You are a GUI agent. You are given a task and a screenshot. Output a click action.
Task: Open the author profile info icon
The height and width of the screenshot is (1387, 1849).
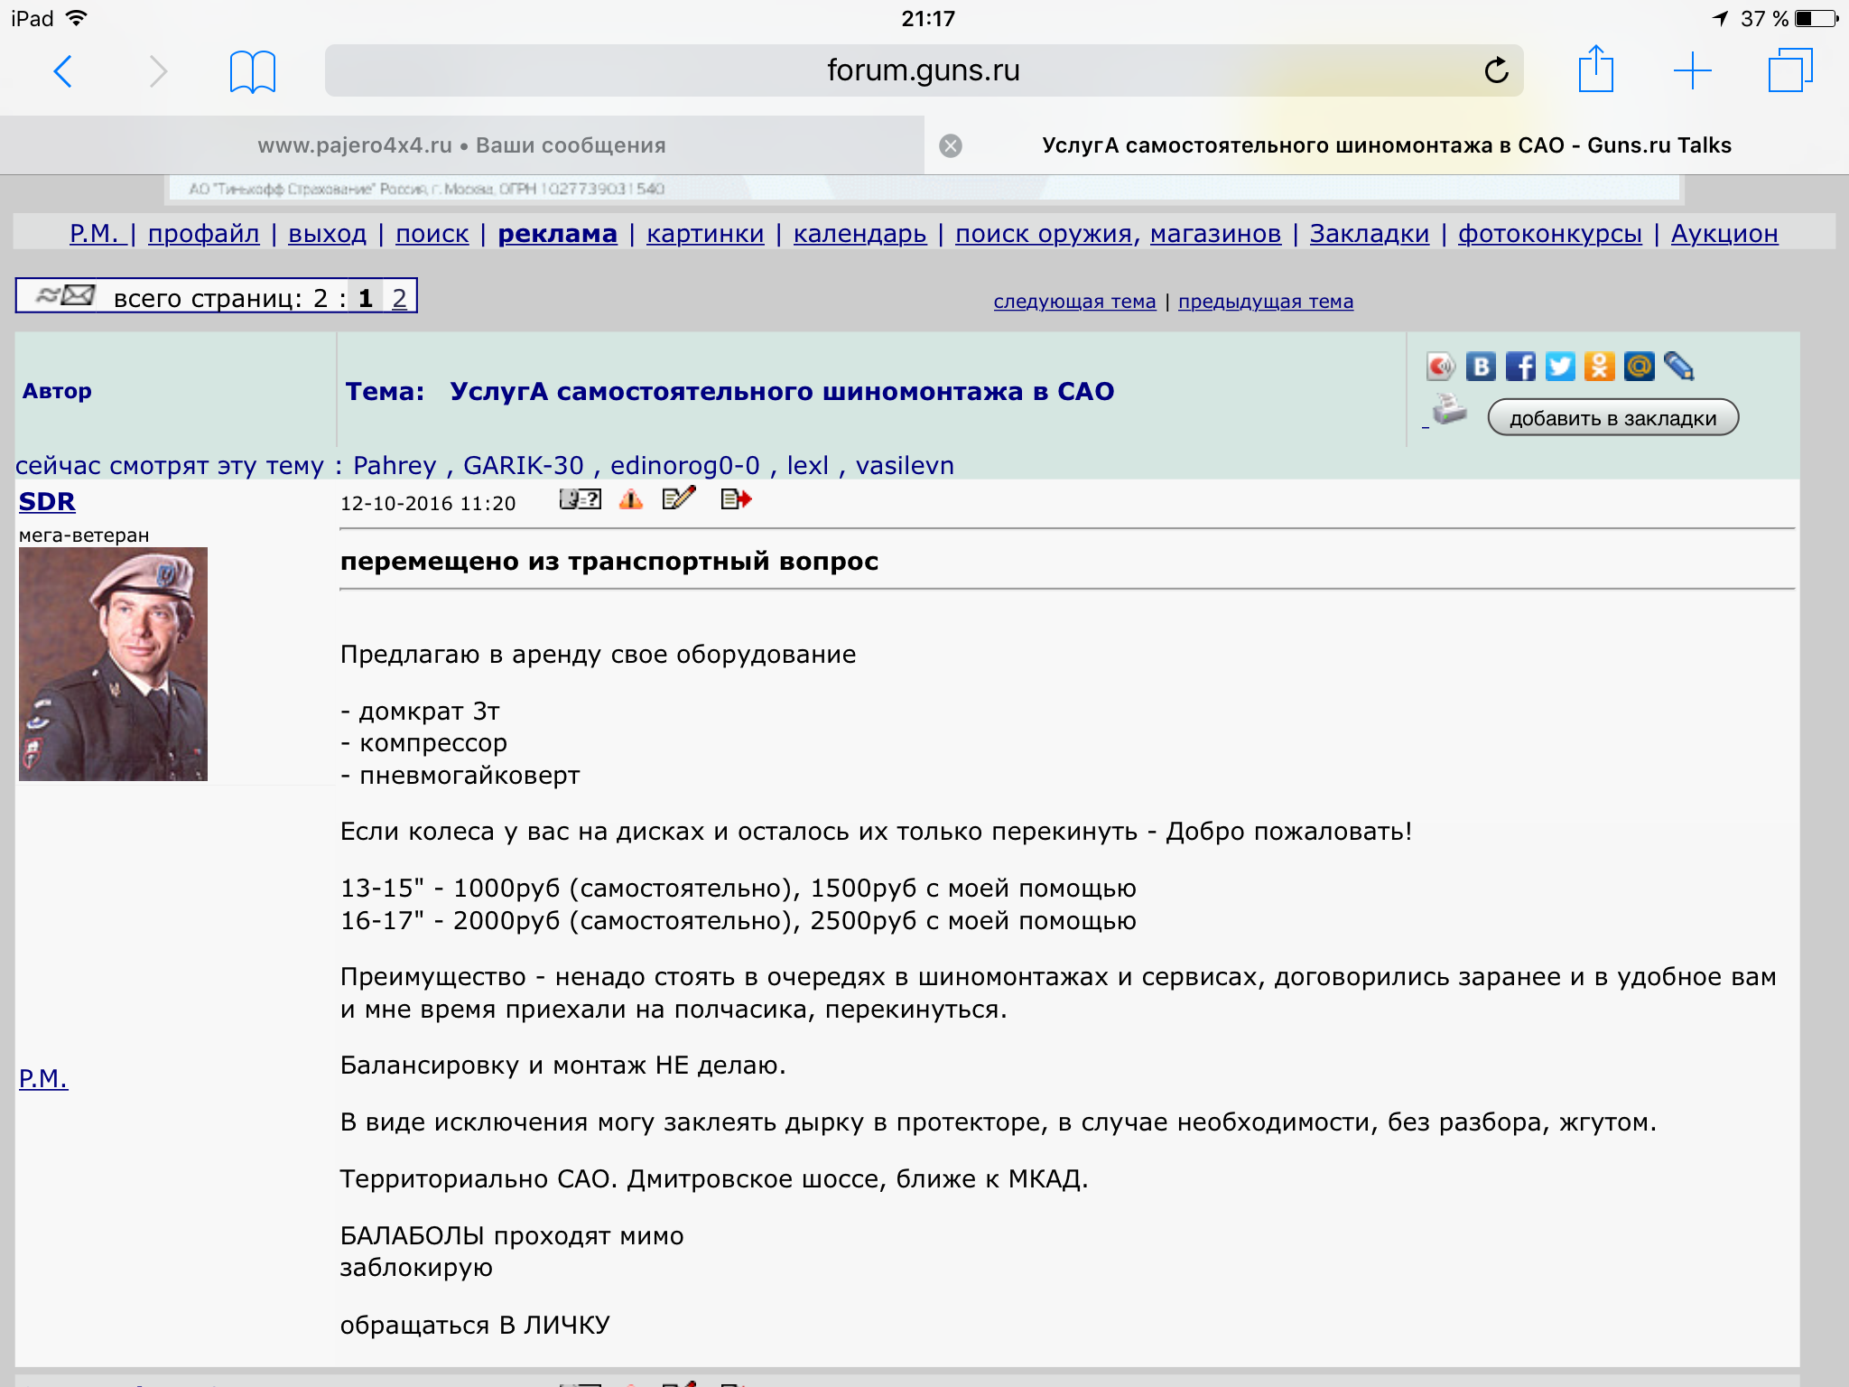(580, 499)
